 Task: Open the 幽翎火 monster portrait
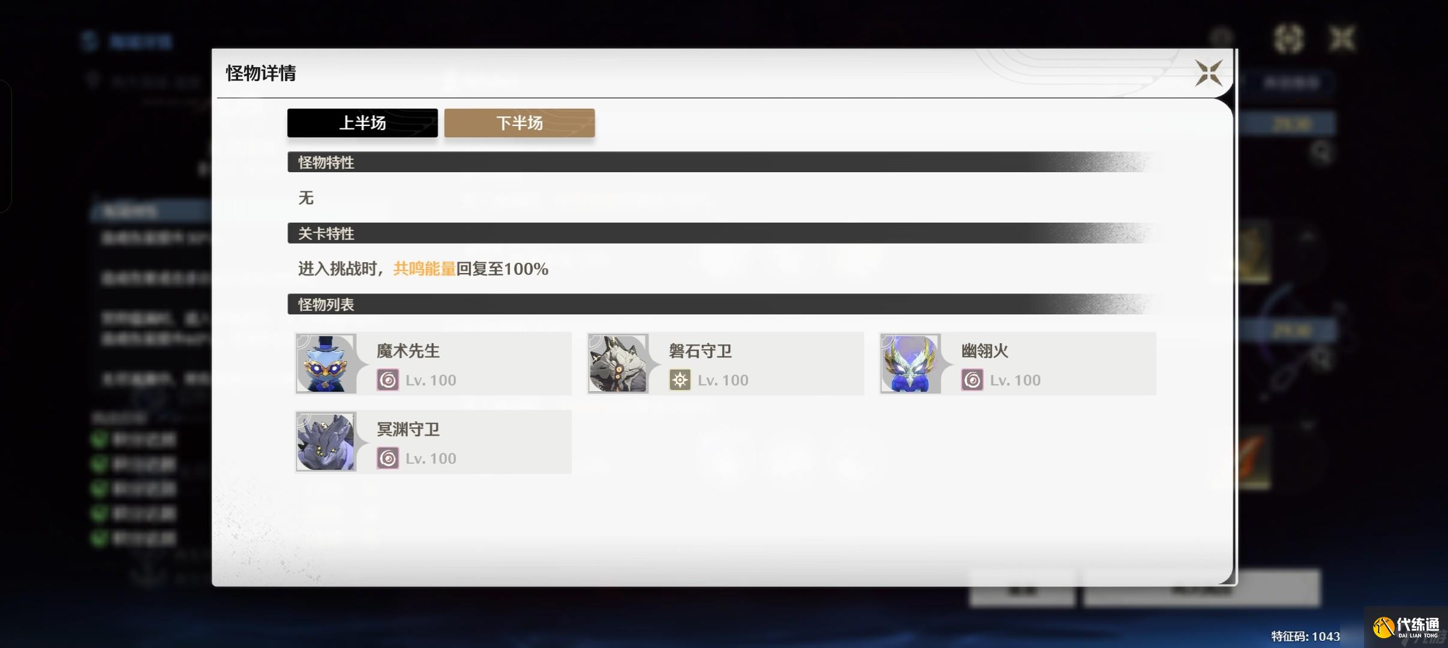point(910,364)
